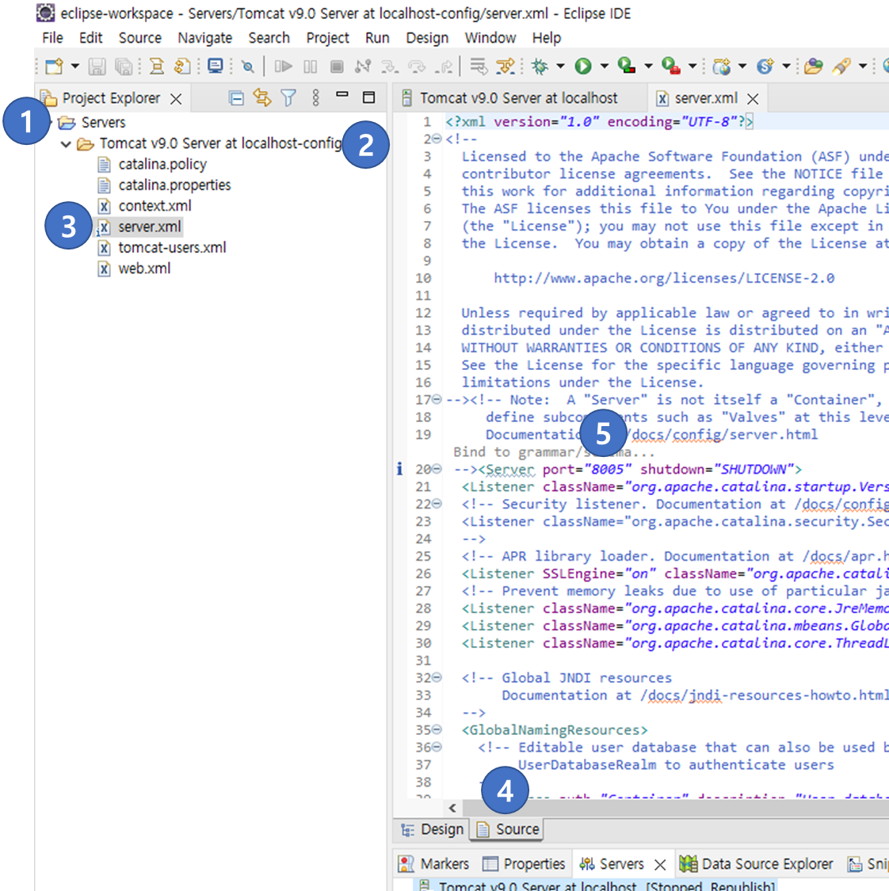
Task: Toggle fold marker at line 32
Action: click(437, 677)
